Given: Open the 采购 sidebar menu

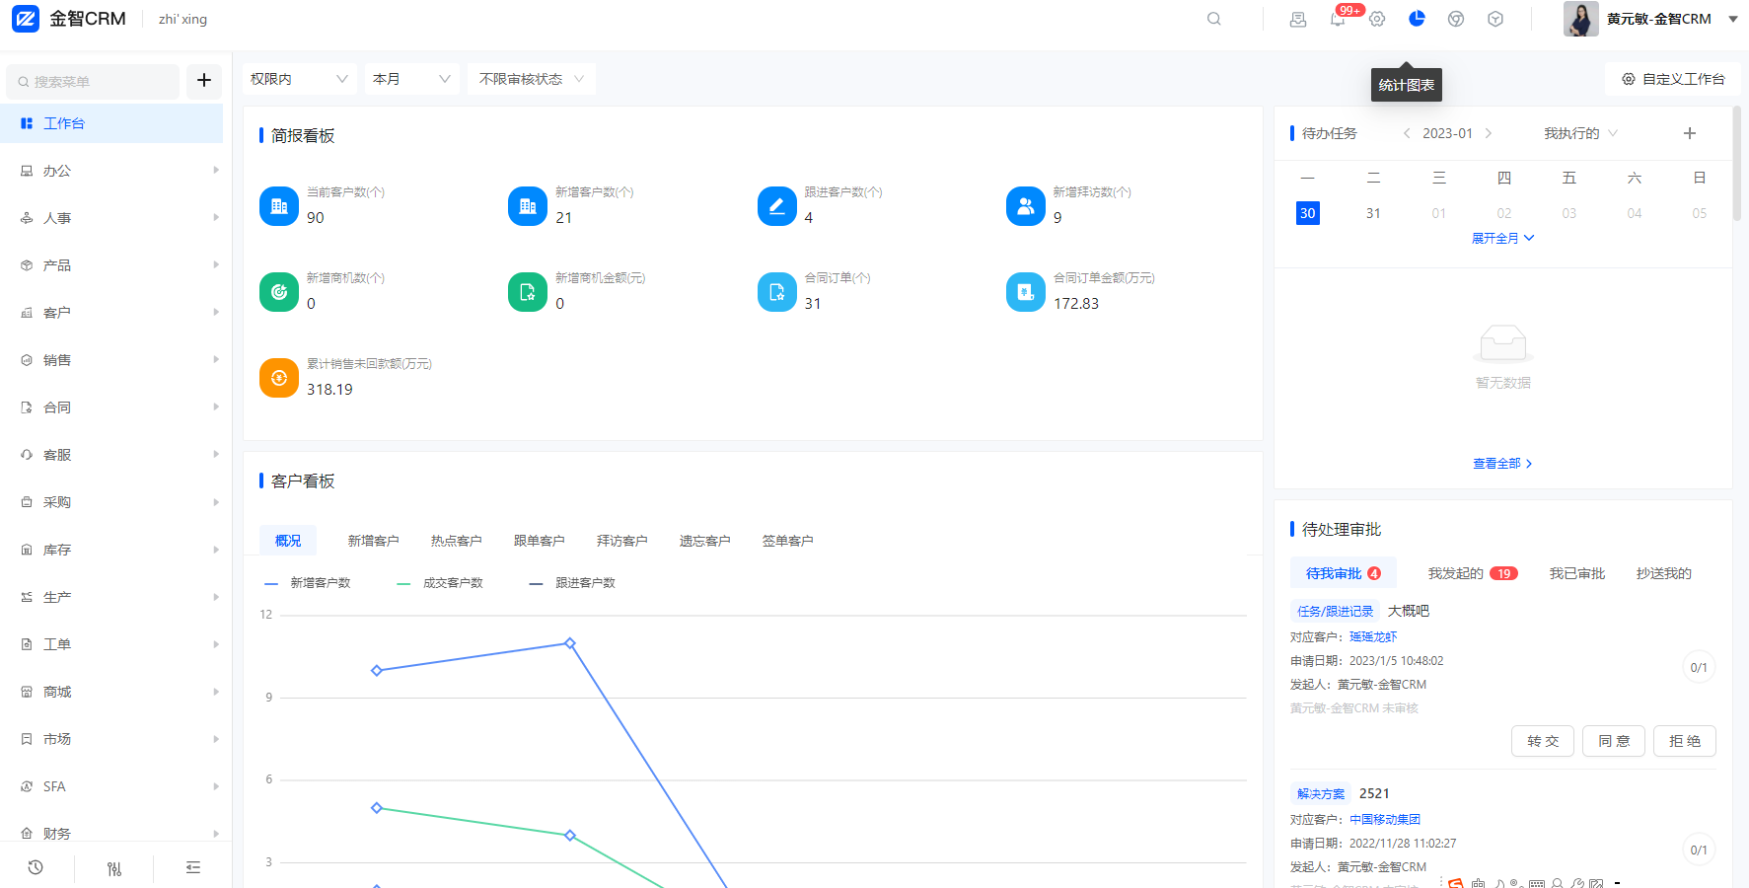Looking at the screenshot, I should tap(111, 502).
